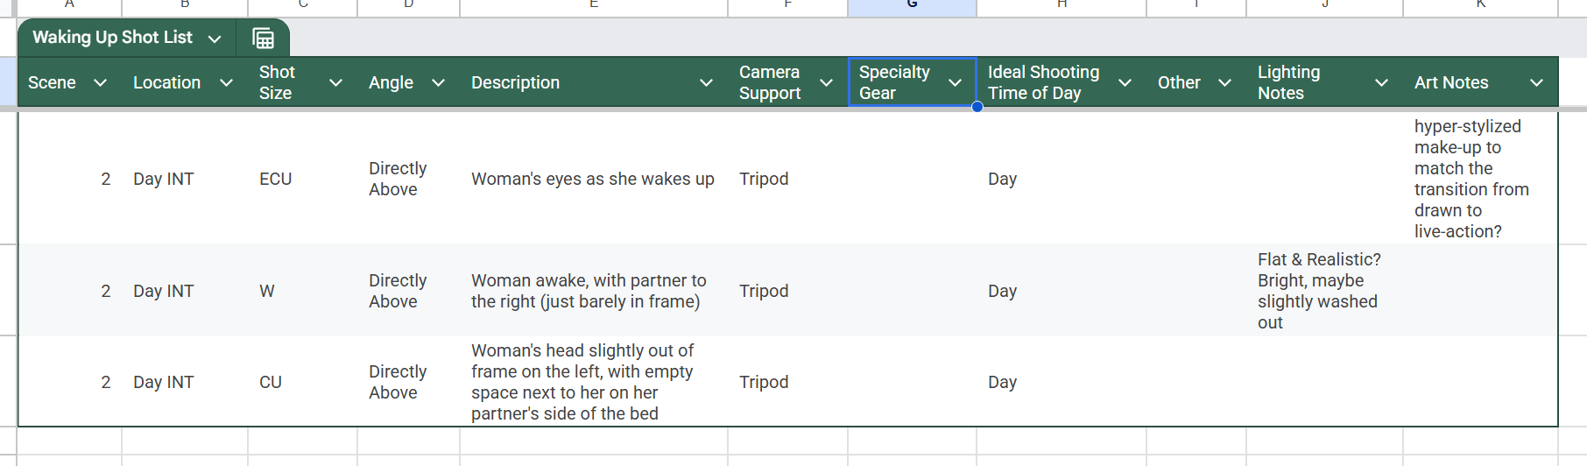
Task: Open the Specialty Gear column dropdown arrow
Action: 955,82
